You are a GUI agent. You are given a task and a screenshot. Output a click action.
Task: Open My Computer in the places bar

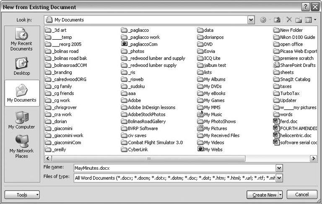[21, 120]
